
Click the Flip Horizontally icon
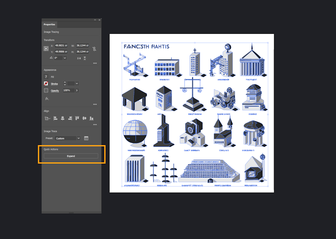pos(79,58)
